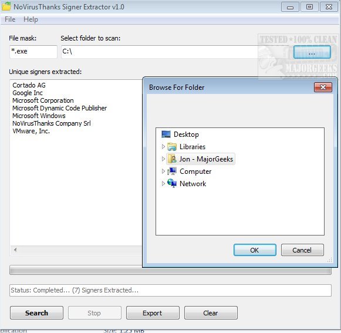Viewport: 341px width, 333px height.
Task: Select Network in the folder tree
Action: (193, 183)
